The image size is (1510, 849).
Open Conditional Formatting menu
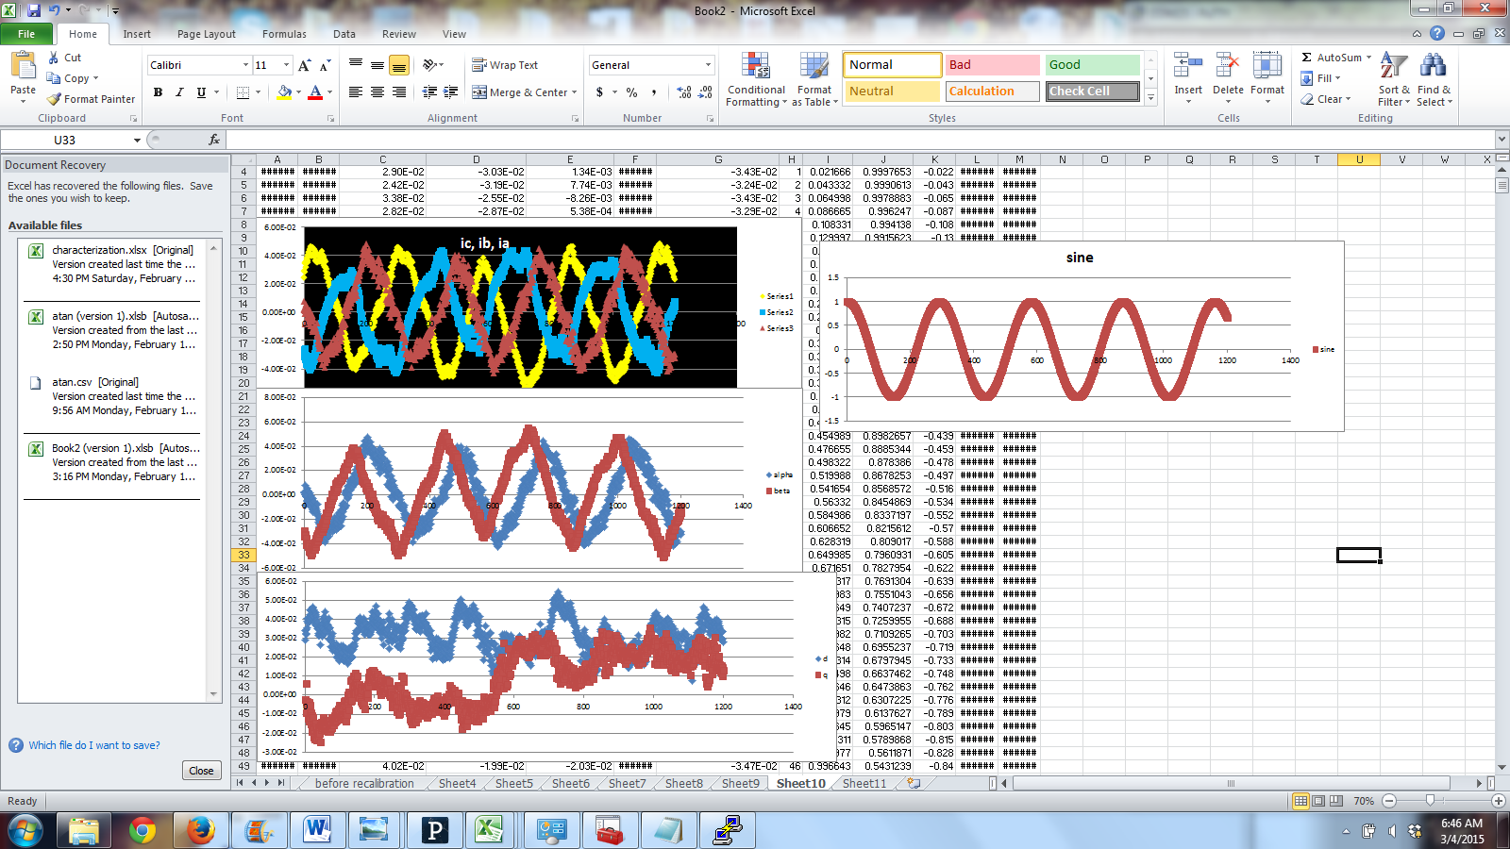[x=756, y=79]
